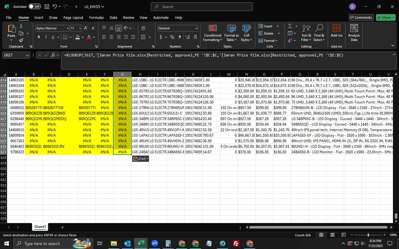Switch to the Formulas tab
This screenshot has width=399, height=249.
[x=96, y=17]
